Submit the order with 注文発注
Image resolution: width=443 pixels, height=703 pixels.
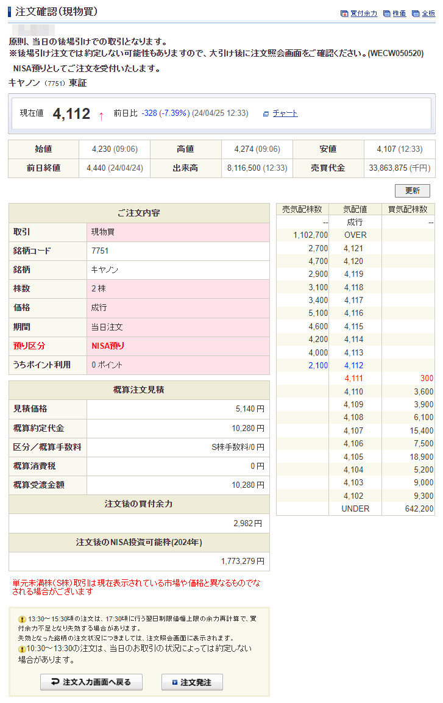(x=192, y=682)
